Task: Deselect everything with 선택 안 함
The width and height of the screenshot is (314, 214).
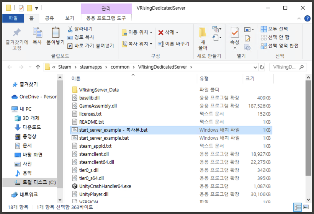Action: coord(275,37)
